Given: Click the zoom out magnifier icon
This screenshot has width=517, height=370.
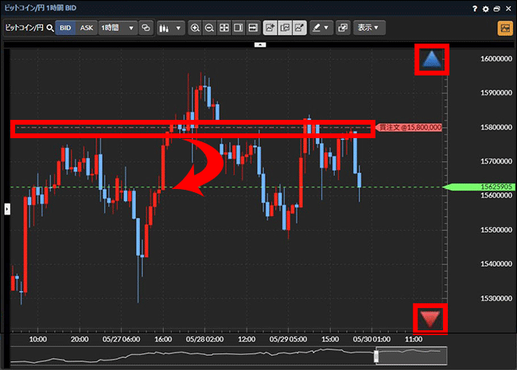Looking at the screenshot, I should point(209,28).
